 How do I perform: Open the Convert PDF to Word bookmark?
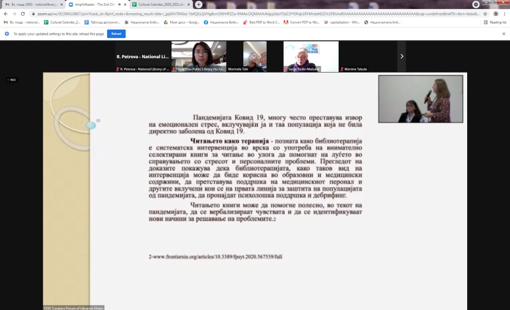pos(302,22)
